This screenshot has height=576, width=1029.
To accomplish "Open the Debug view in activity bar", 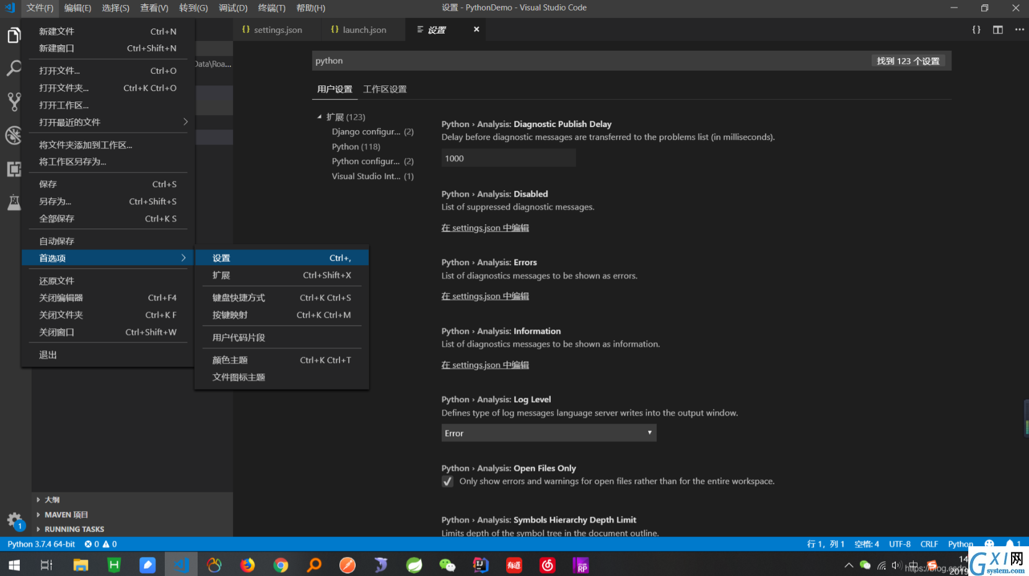I will tap(14, 135).
